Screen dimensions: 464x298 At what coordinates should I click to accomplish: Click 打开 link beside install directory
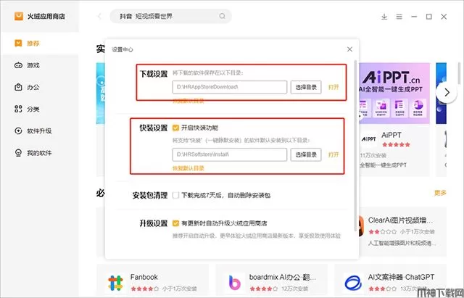333,154
